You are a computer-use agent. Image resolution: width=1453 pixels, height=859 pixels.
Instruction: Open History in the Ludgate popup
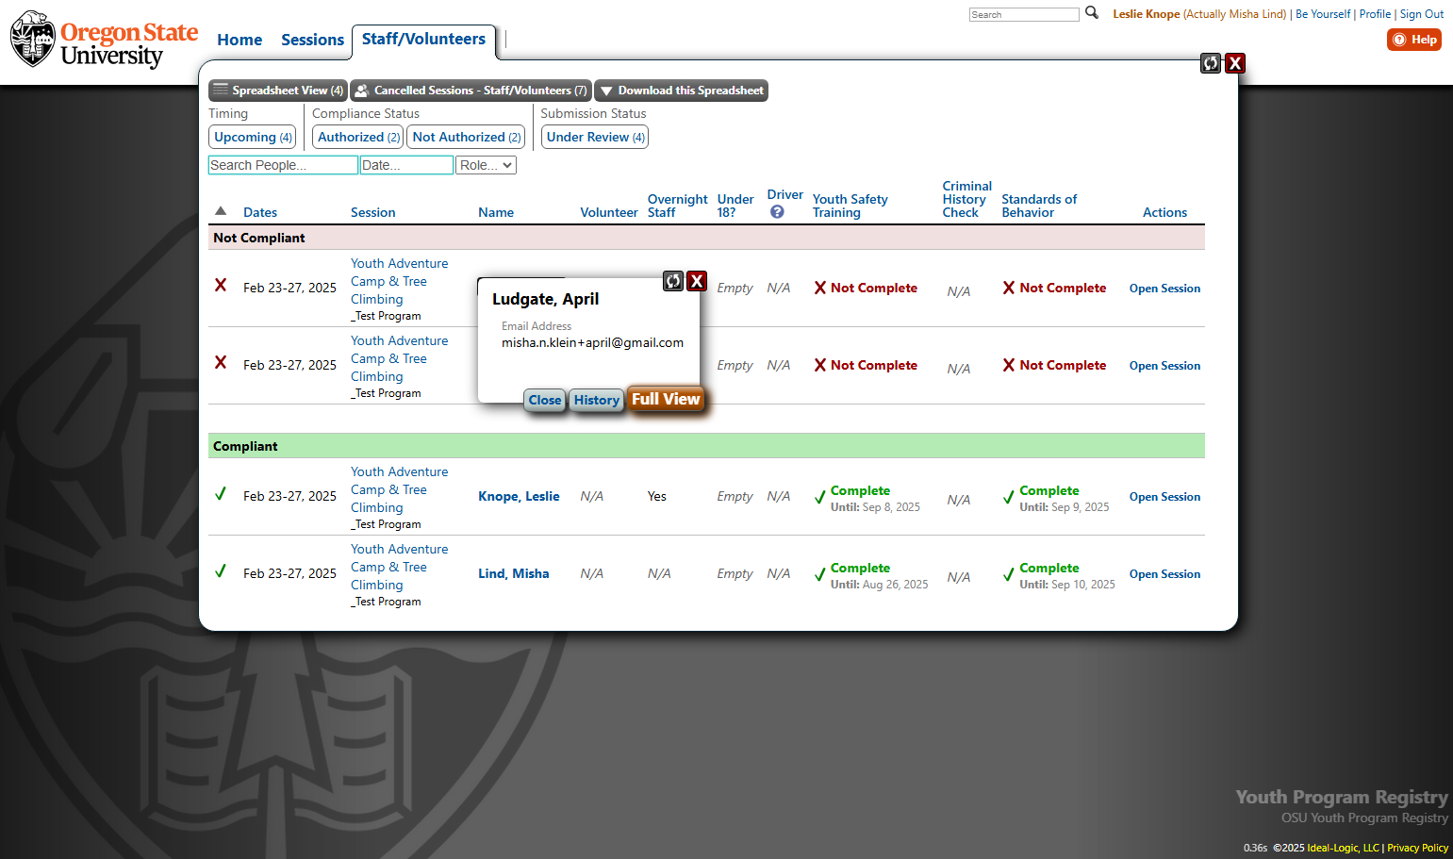pyautogui.click(x=597, y=400)
